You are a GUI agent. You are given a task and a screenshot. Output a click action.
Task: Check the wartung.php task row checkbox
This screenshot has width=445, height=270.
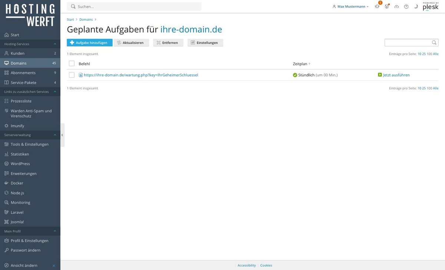click(72, 75)
